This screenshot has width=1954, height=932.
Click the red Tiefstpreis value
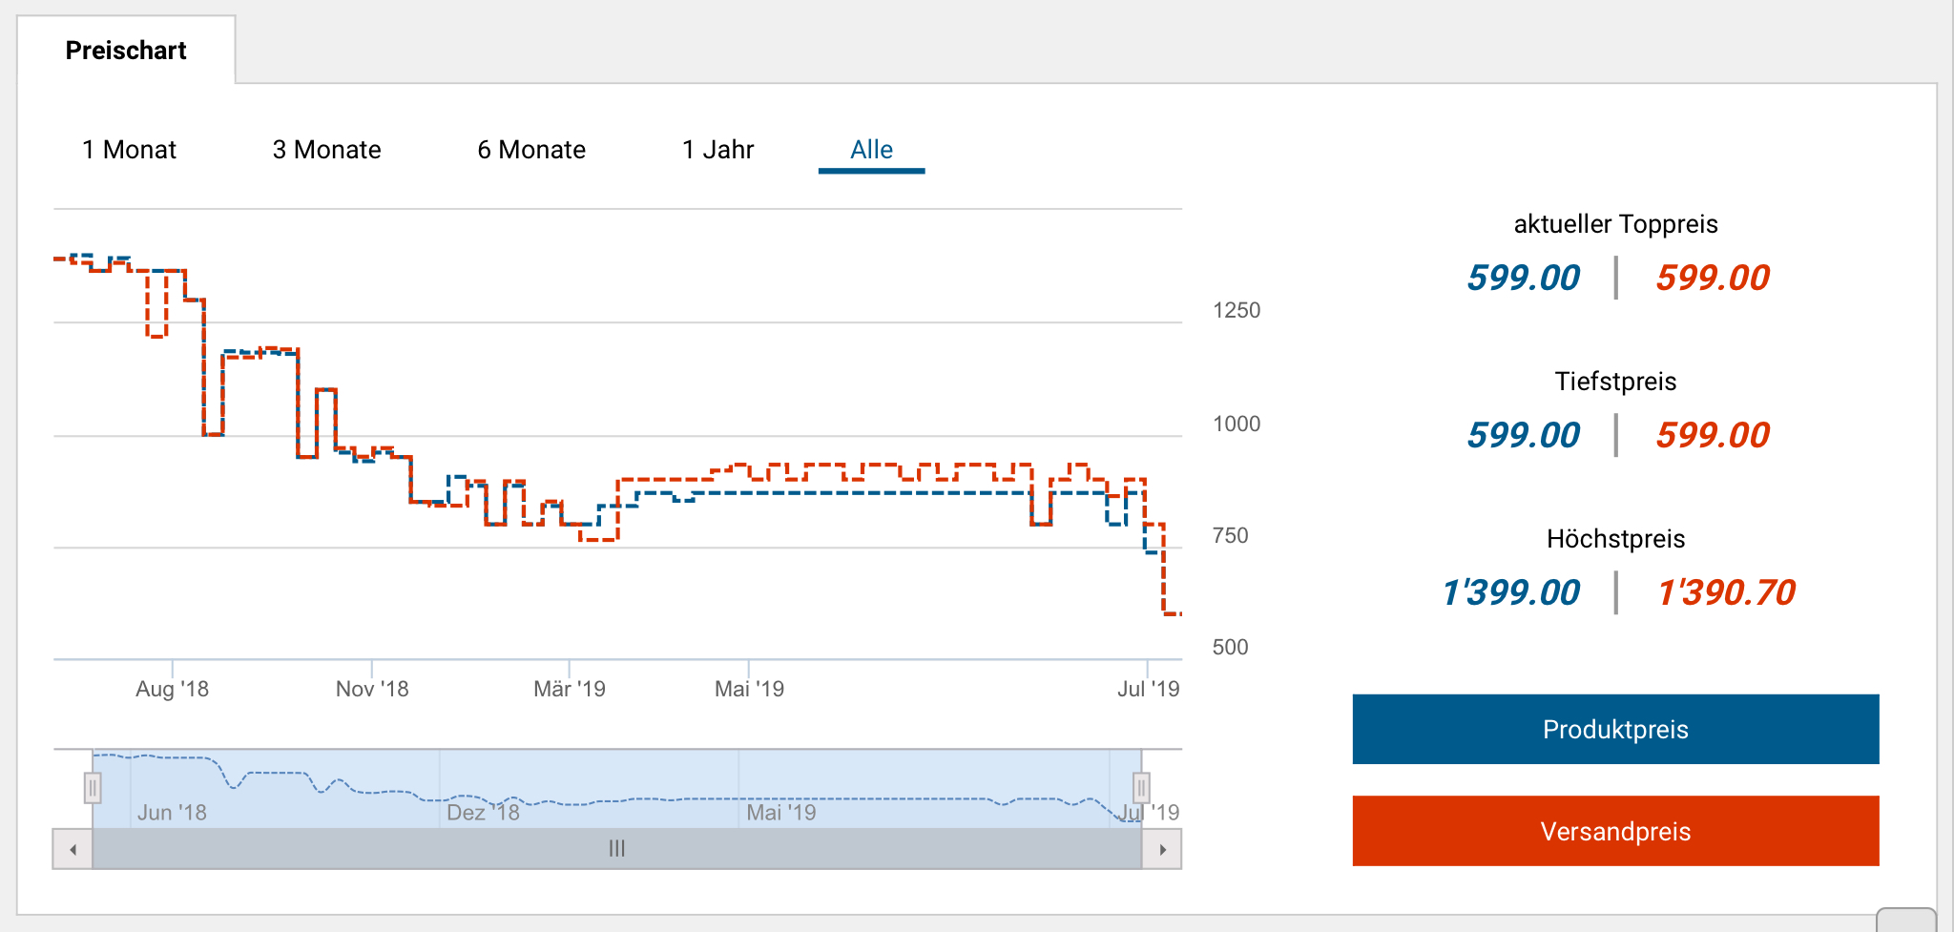coord(1713,435)
